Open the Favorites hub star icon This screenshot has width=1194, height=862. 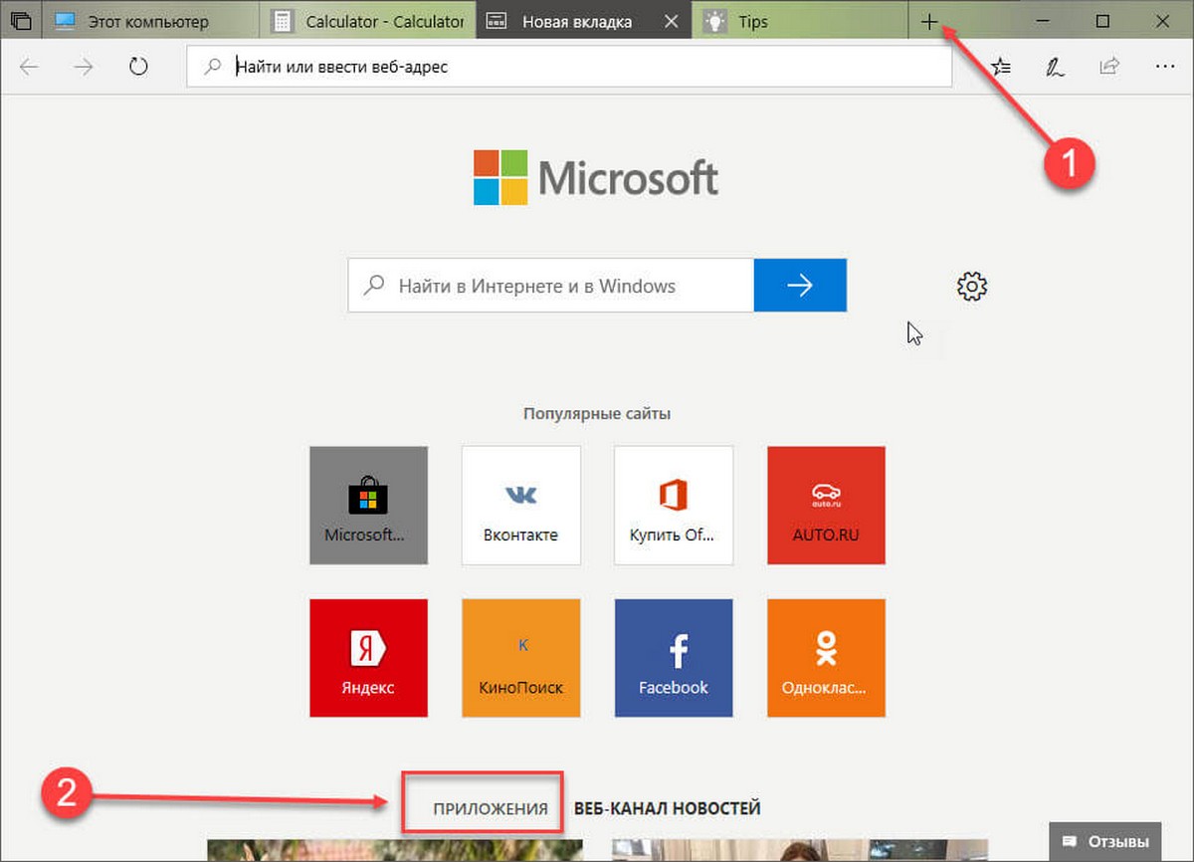tap(1002, 67)
